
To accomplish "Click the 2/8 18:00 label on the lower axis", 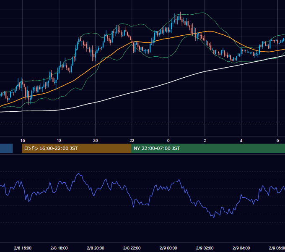I will coord(59,248).
